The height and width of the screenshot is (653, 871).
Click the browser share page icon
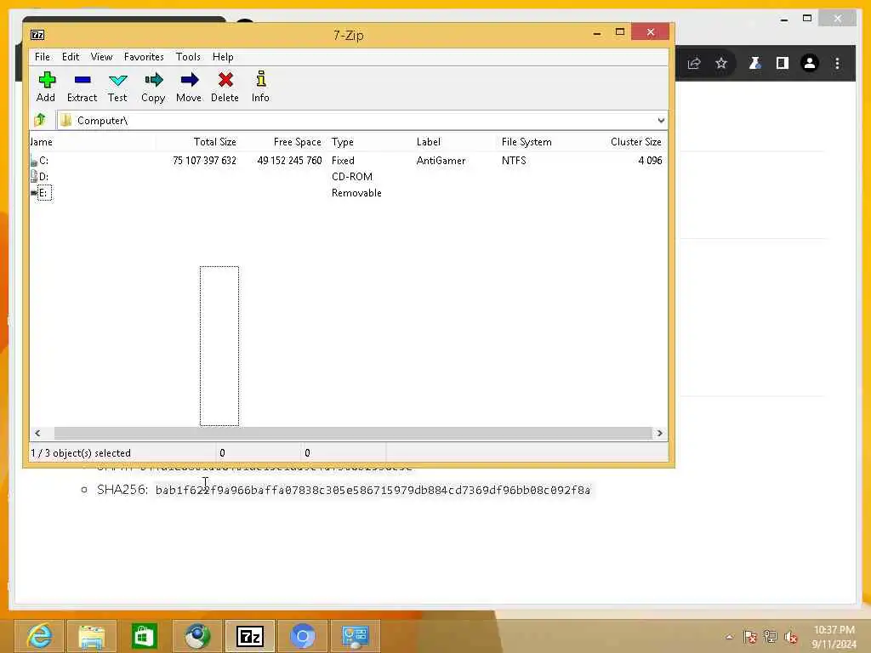(x=694, y=63)
